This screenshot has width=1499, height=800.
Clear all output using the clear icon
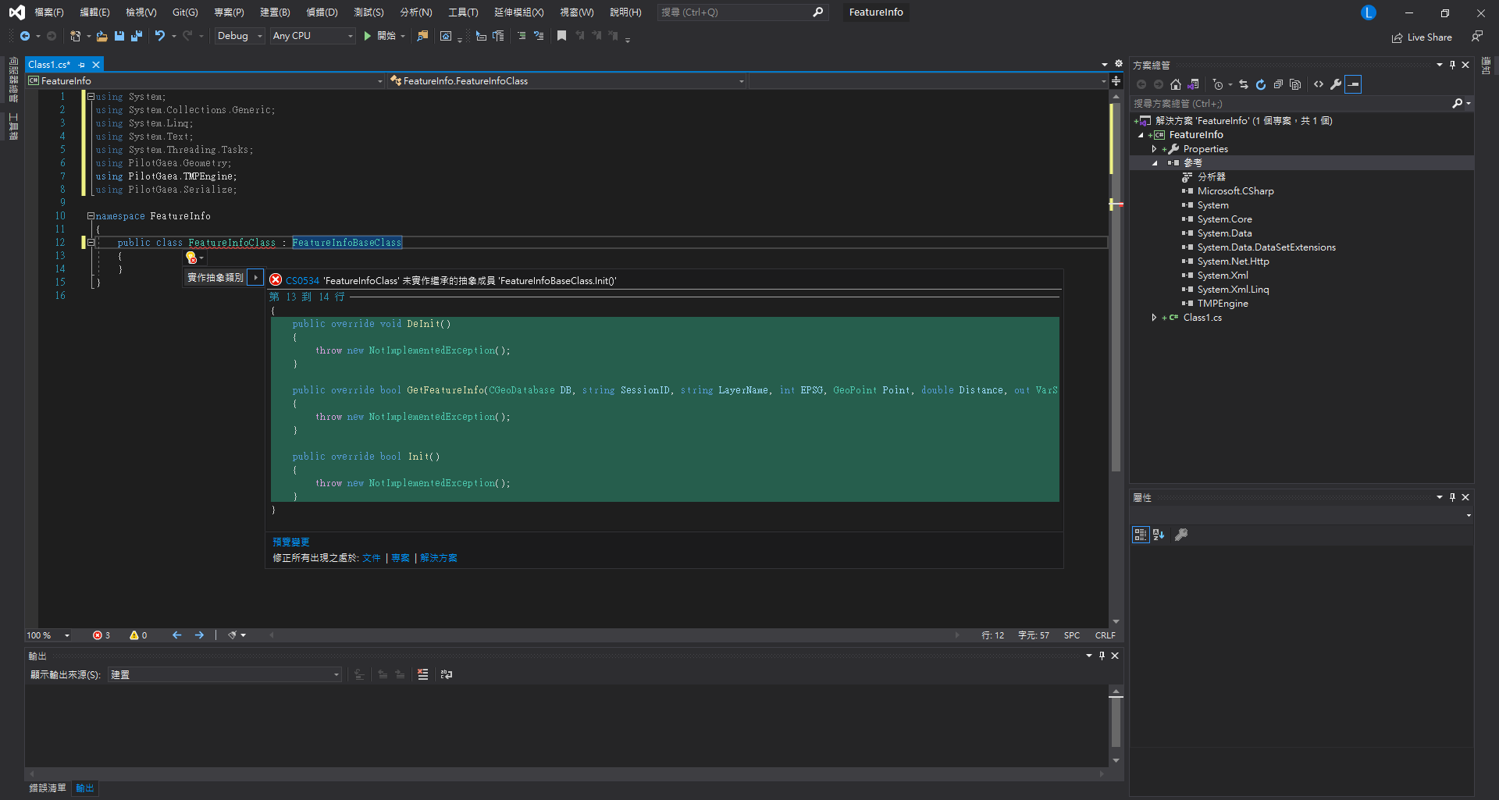point(422,674)
